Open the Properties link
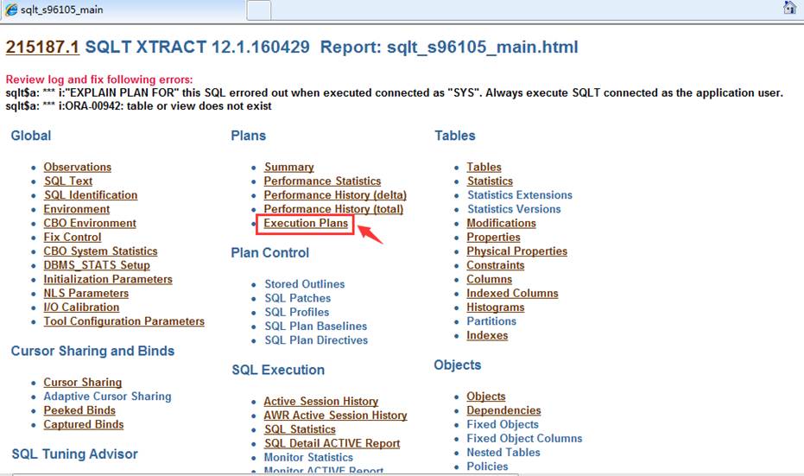804x476 pixels. coord(493,237)
